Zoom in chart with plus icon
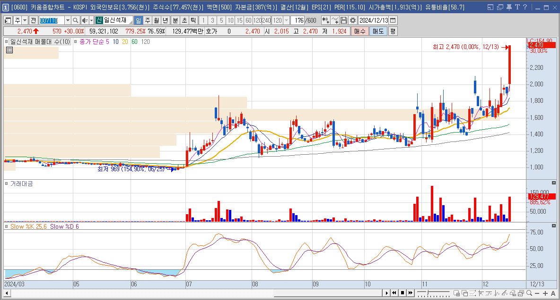 (545, 293)
